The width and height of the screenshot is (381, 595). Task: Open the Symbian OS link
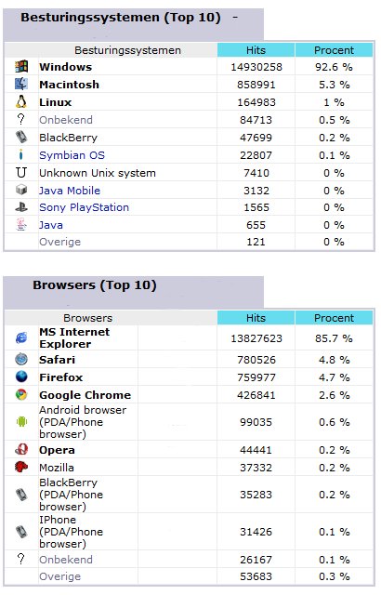click(x=72, y=155)
